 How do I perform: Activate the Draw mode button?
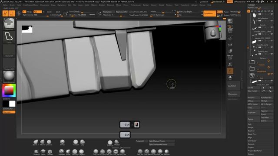(12, 13)
